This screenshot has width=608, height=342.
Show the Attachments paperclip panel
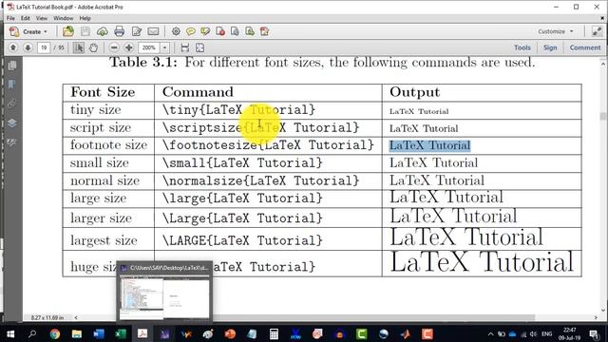pyautogui.click(x=12, y=104)
